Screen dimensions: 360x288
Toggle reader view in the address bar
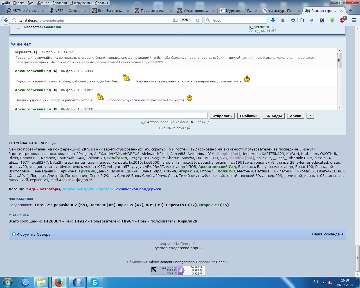175,20
